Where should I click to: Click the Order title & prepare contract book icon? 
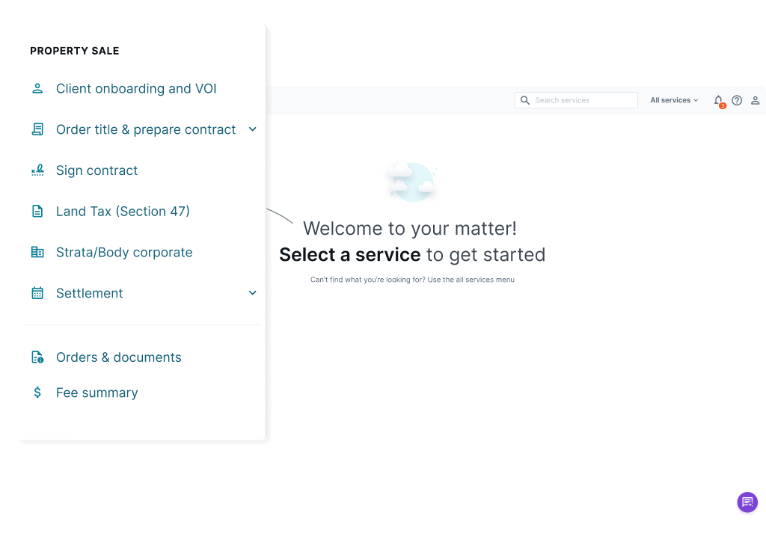click(37, 129)
